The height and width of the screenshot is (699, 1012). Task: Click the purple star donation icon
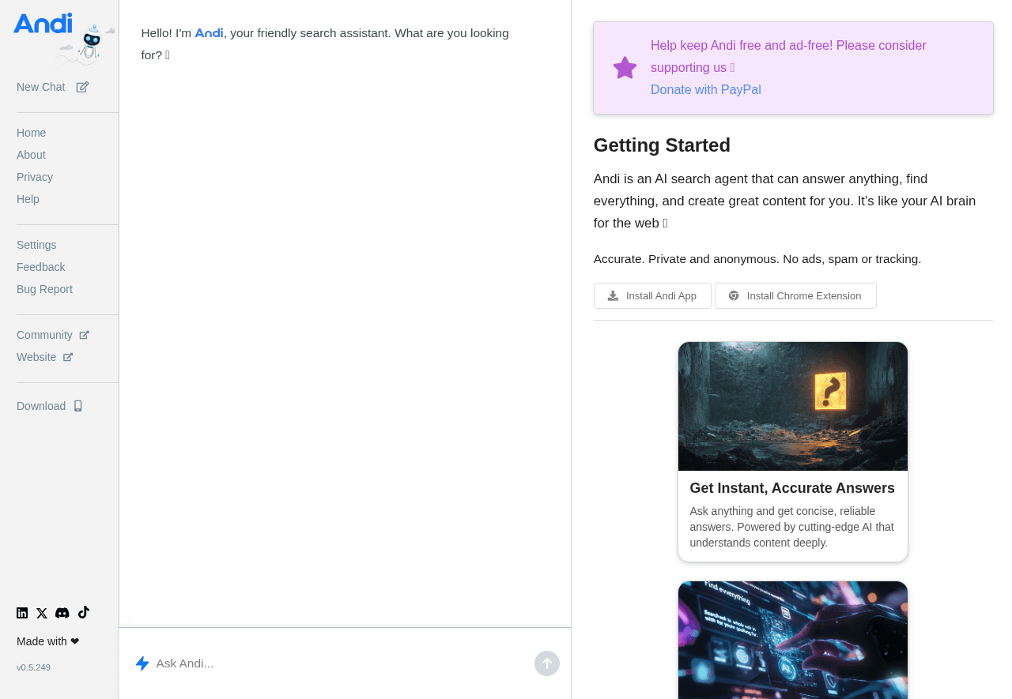(625, 68)
